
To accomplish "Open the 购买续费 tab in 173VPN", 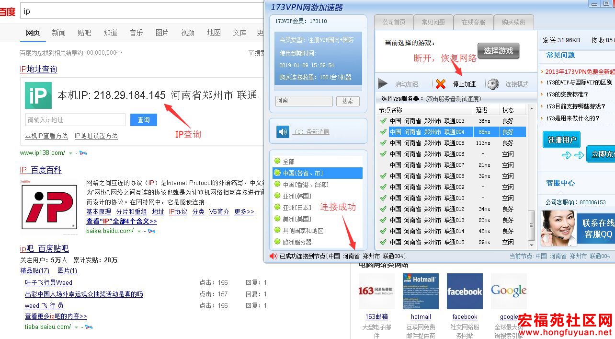I will point(513,22).
